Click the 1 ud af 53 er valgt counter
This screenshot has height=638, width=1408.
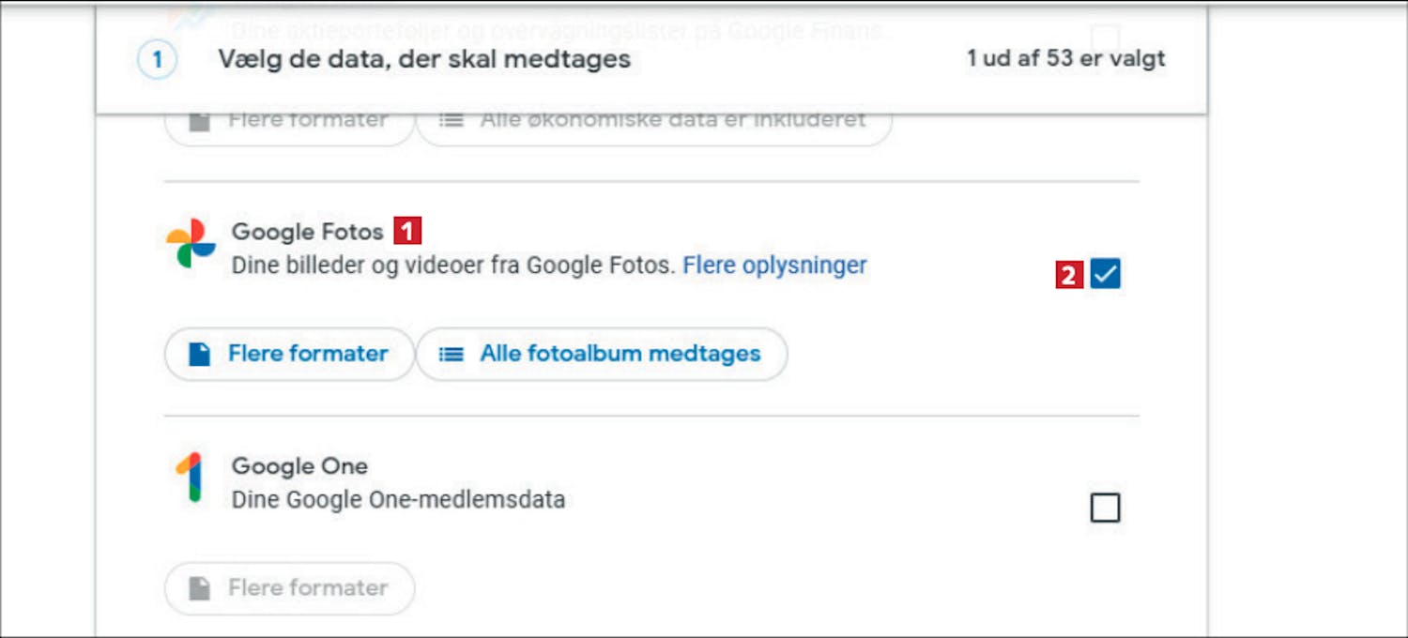tap(1066, 59)
